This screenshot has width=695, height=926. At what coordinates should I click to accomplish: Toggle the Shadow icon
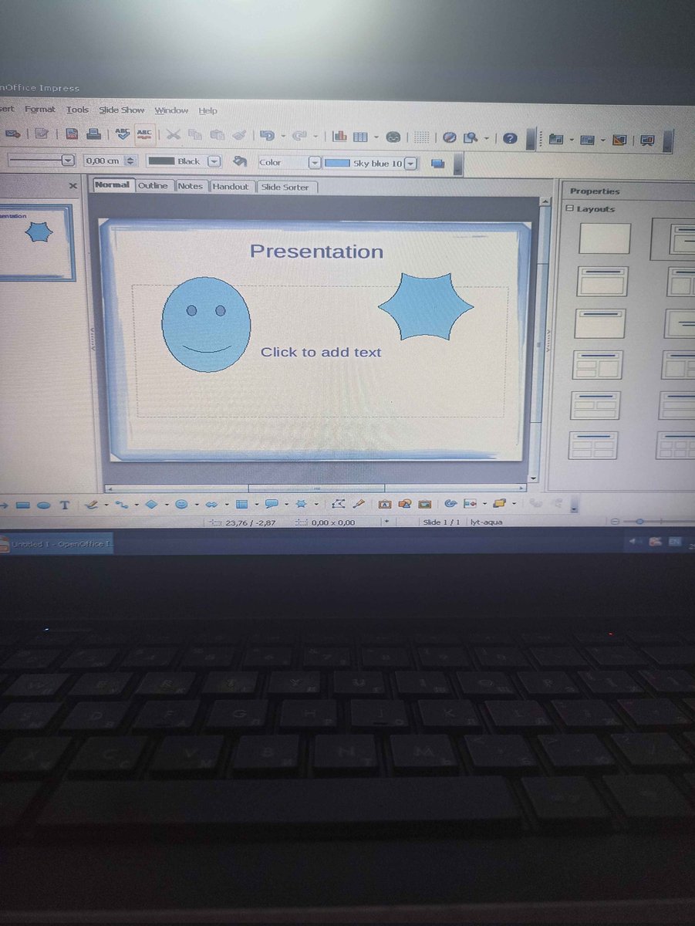coord(437,164)
